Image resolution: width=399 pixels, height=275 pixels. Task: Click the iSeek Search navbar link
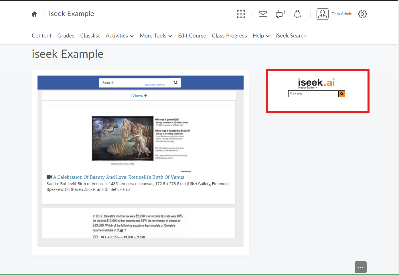(x=291, y=36)
